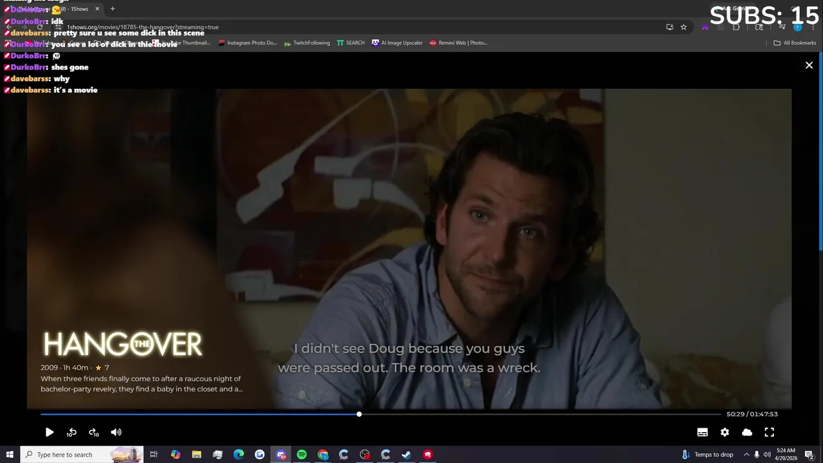
Task: Open the system volume tray icon
Action: 767,455
